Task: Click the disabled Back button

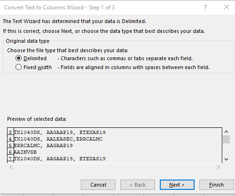Action: tap(138, 185)
